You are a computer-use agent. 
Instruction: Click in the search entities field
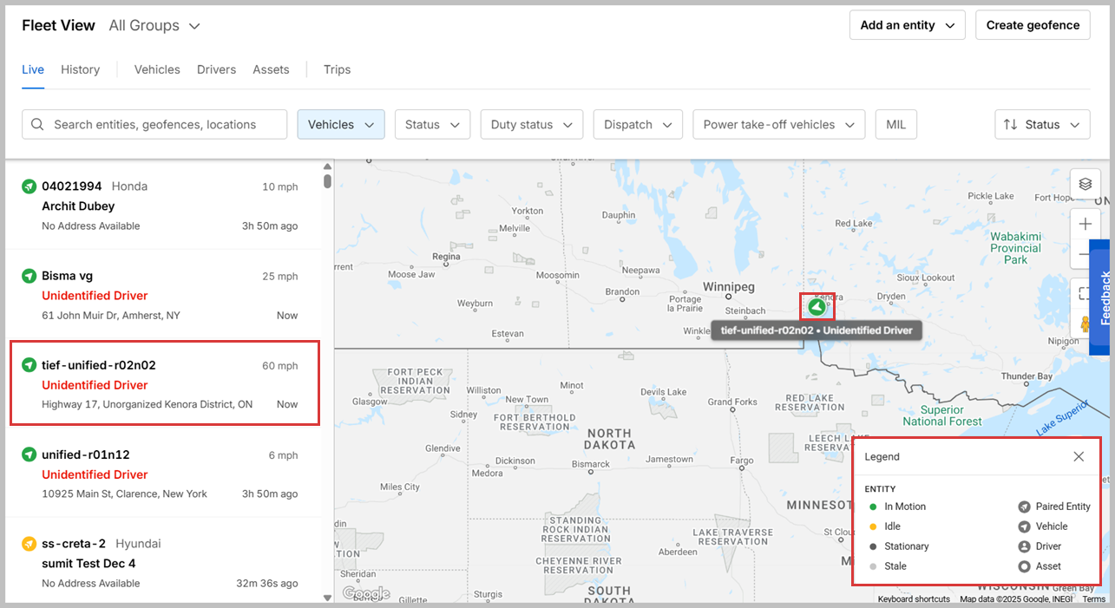(154, 124)
